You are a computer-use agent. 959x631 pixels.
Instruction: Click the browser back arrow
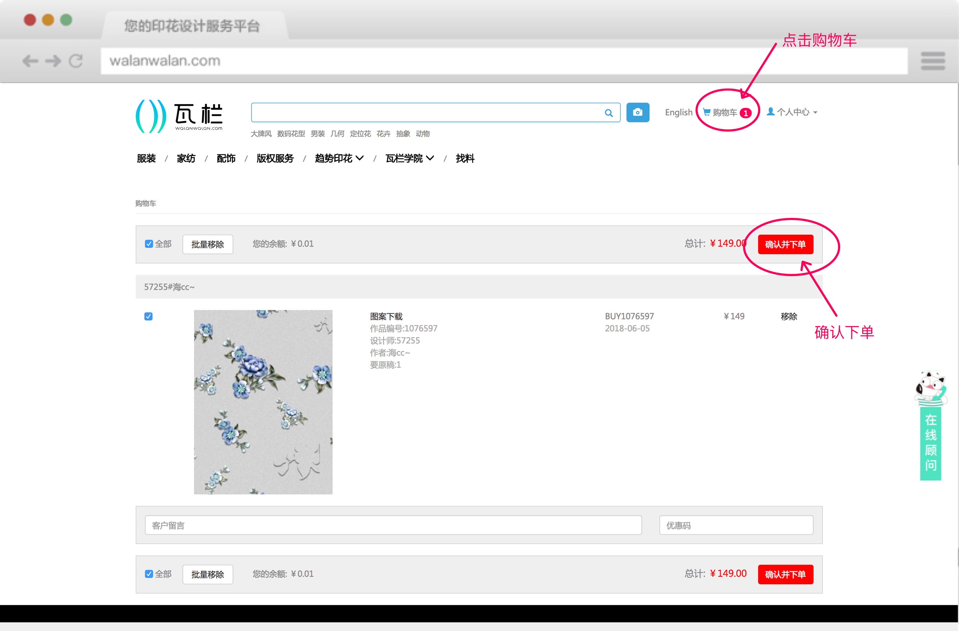30,61
